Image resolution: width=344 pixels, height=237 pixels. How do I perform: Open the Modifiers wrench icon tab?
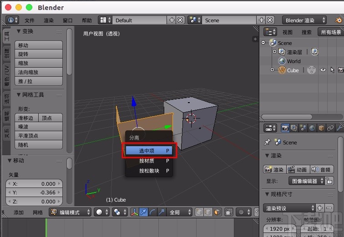pyautogui.click(x=339, y=128)
